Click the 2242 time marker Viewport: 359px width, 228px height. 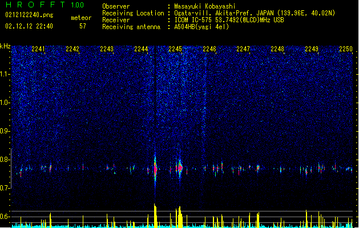point(72,49)
